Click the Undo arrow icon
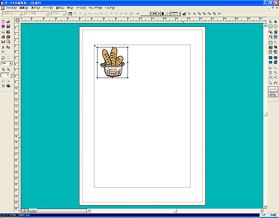Screen dimensions: 279x218 pos(3,58)
